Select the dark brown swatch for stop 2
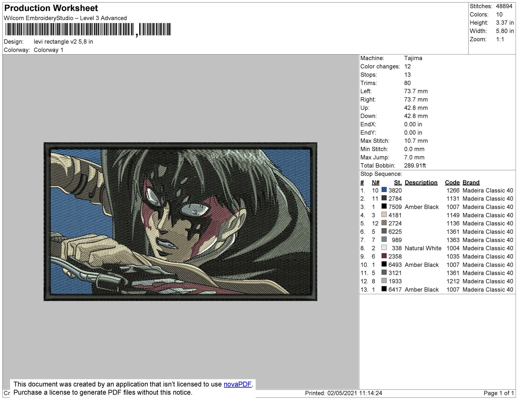518x400 pixels. (x=384, y=198)
